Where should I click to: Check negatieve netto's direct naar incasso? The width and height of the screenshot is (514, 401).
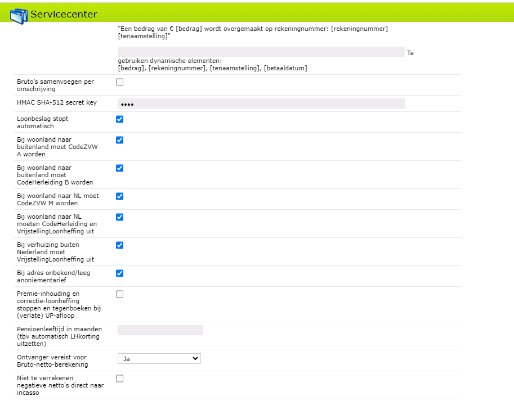[119, 379]
